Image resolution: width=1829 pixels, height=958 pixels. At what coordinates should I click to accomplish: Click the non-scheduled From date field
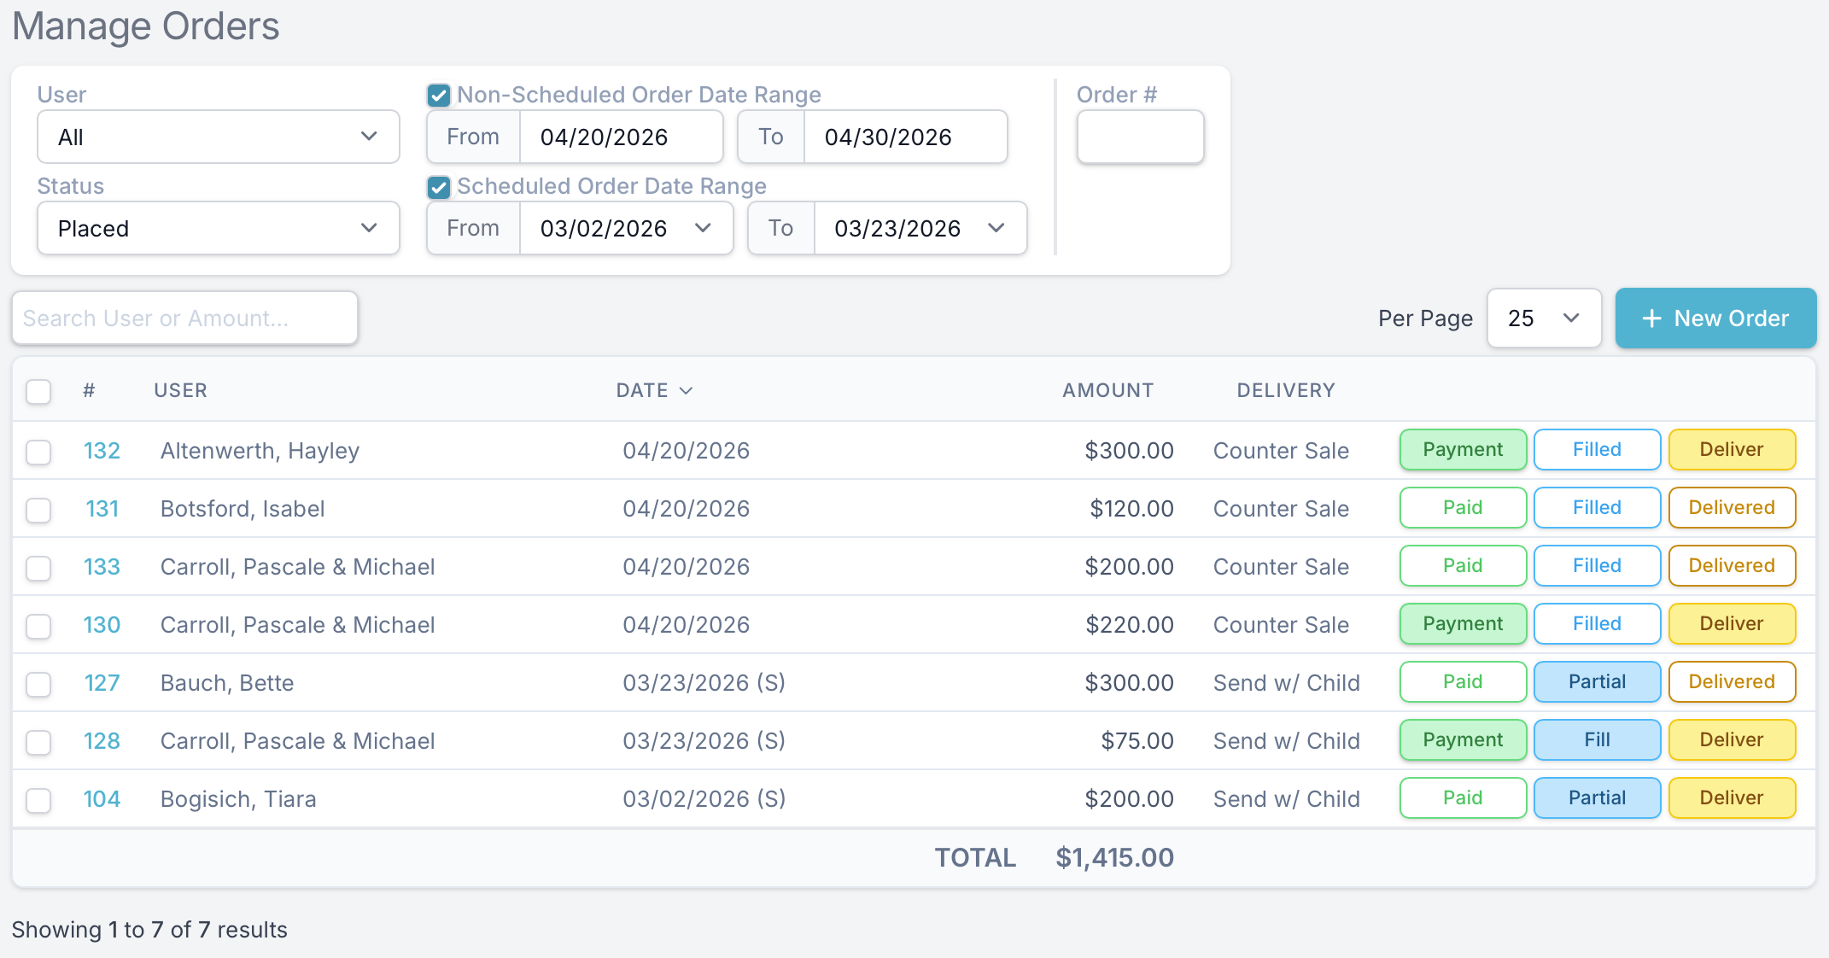621,137
